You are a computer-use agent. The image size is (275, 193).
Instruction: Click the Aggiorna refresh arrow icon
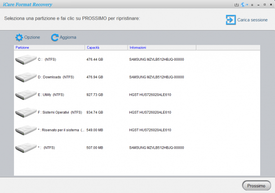click(55, 37)
